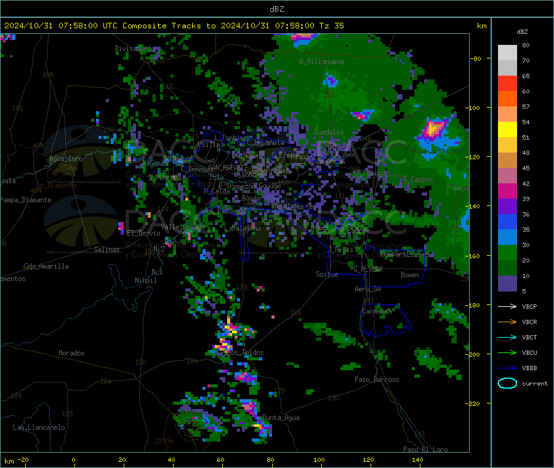The height and width of the screenshot is (468, 554).
Task: Click the 'Lag.Llancanelo' map label
Action: coord(39,427)
